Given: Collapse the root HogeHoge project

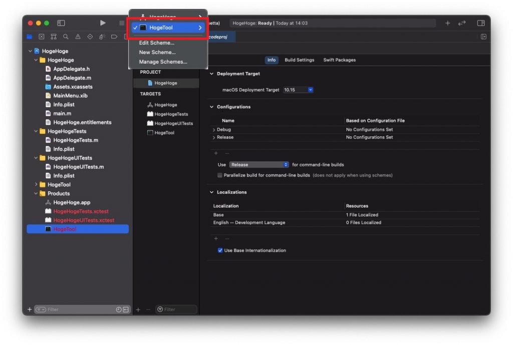Looking at the screenshot, I should [30, 52].
